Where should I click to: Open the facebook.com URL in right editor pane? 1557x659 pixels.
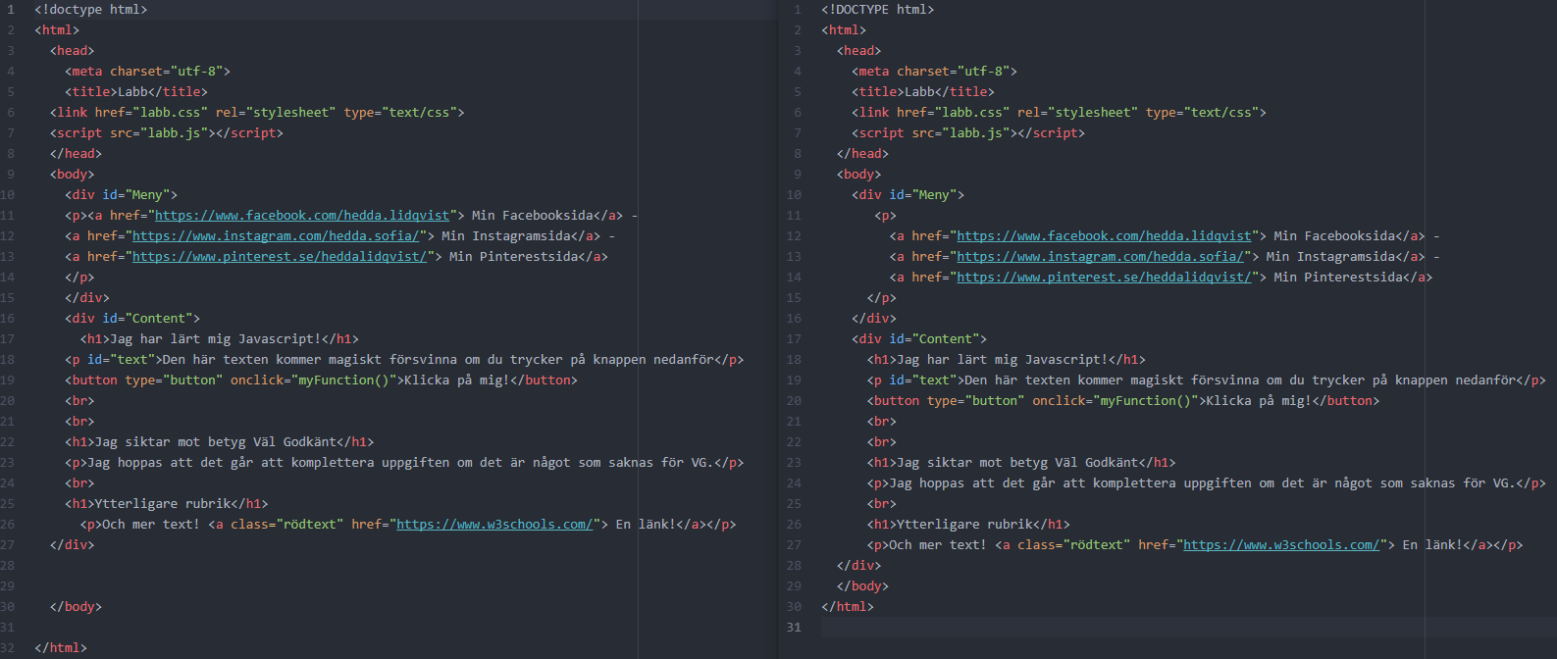(1105, 236)
